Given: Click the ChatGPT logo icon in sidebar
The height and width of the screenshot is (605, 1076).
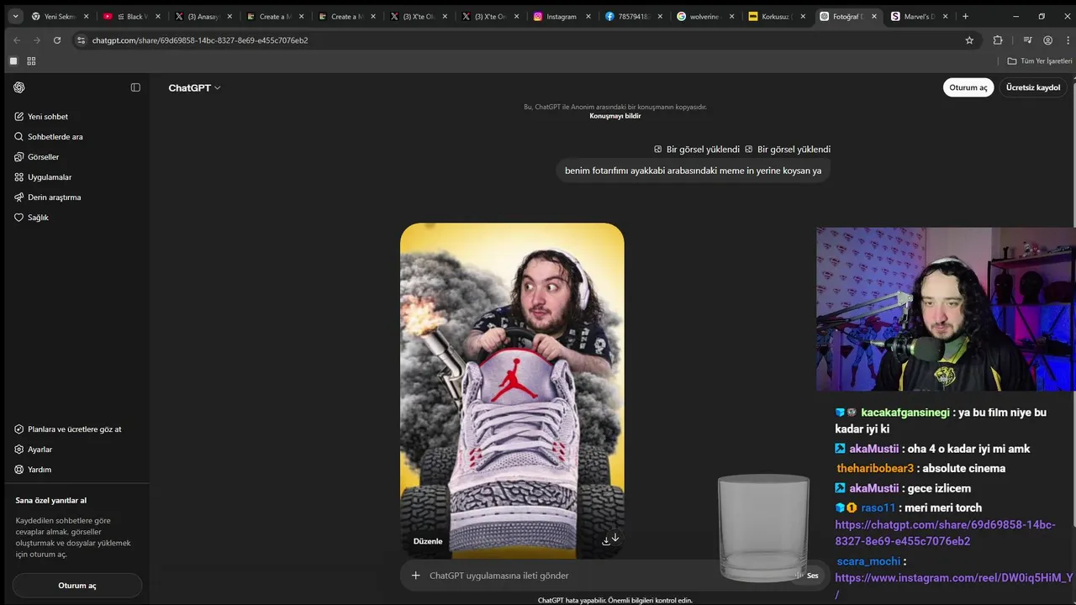Looking at the screenshot, I should pos(19,87).
